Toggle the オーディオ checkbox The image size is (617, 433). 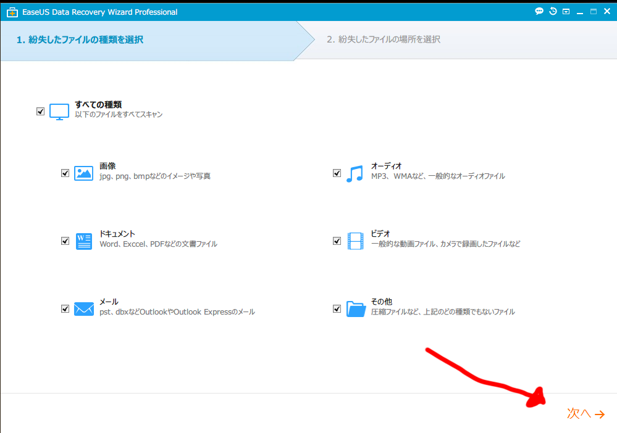click(x=337, y=173)
